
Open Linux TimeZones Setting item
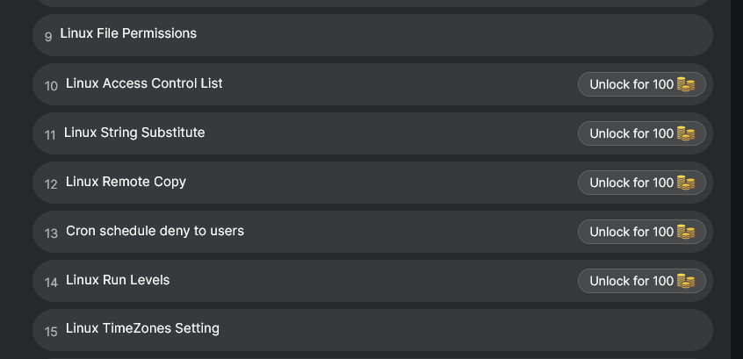[372, 330]
